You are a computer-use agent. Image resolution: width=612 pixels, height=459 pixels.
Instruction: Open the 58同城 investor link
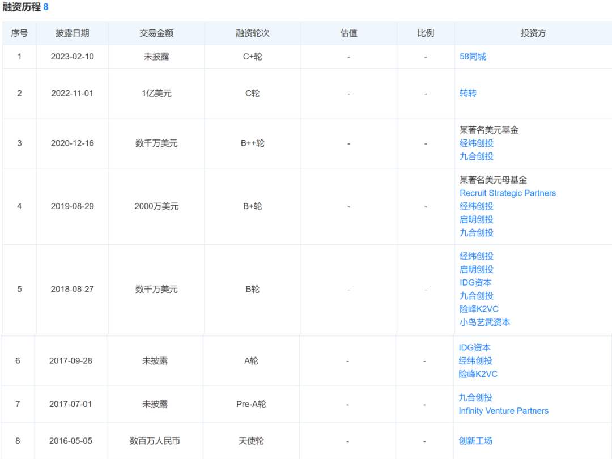tap(473, 57)
